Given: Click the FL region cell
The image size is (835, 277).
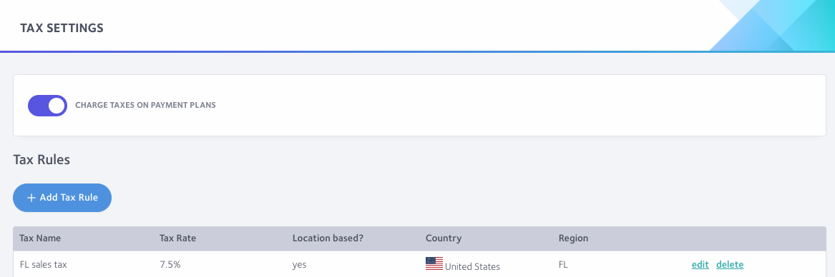Looking at the screenshot, I should coord(563,264).
